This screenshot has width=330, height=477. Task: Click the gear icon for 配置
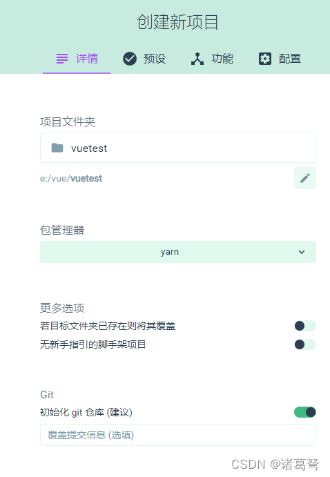(x=265, y=59)
